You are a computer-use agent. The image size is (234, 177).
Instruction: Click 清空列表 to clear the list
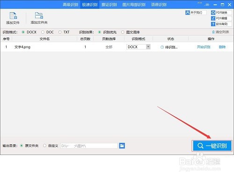(220, 32)
